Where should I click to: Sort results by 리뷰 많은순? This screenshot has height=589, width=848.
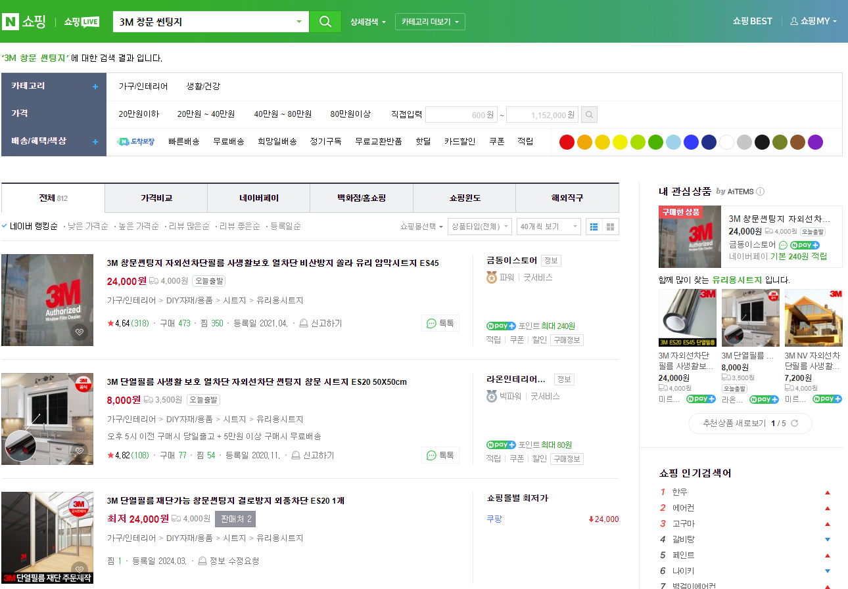(x=189, y=227)
